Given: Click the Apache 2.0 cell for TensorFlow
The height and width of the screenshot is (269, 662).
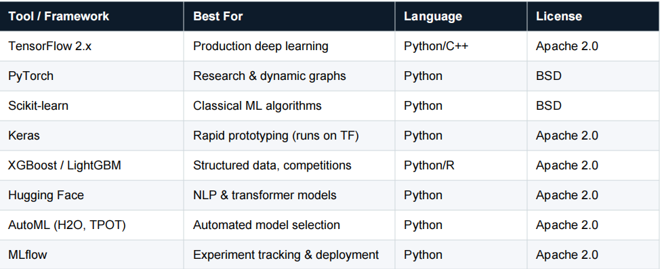Looking at the screenshot, I should pyautogui.click(x=593, y=46).
